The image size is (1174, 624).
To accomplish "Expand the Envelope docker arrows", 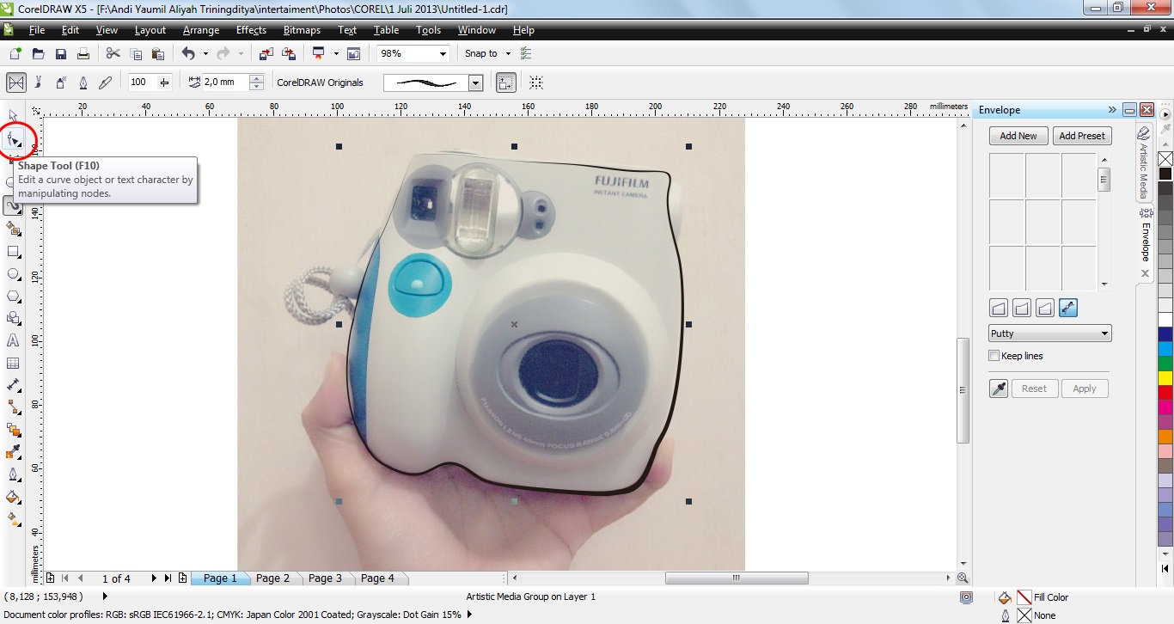I will (x=1112, y=110).
